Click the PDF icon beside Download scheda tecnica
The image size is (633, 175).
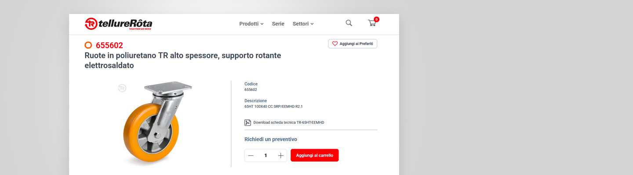click(248, 122)
